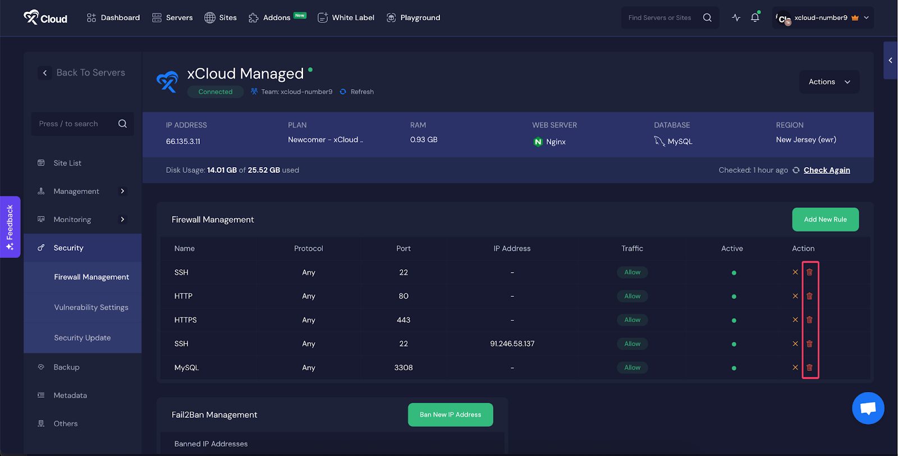Screen dimensions: 898x456
Task: Click the server IP 66.135.3.11
Action: pos(183,142)
